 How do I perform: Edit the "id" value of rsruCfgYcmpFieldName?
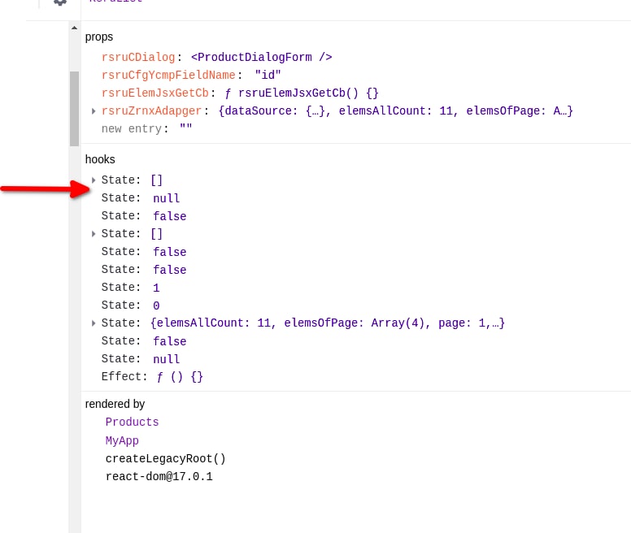tap(268, 75)
